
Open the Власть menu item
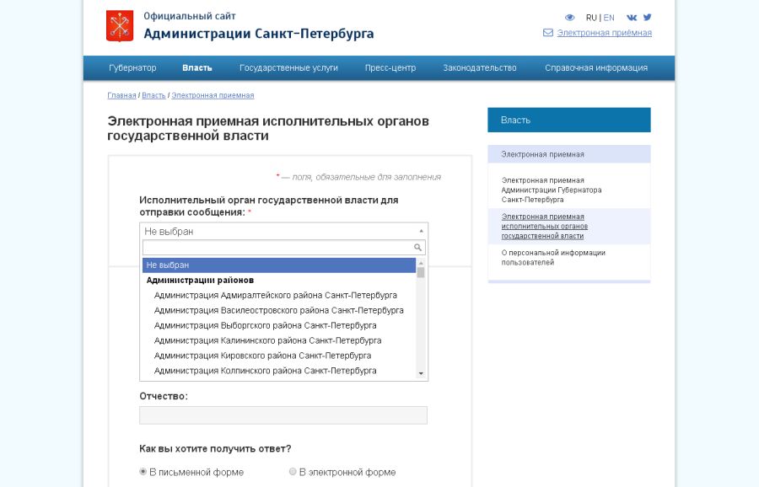pos(197,67)
